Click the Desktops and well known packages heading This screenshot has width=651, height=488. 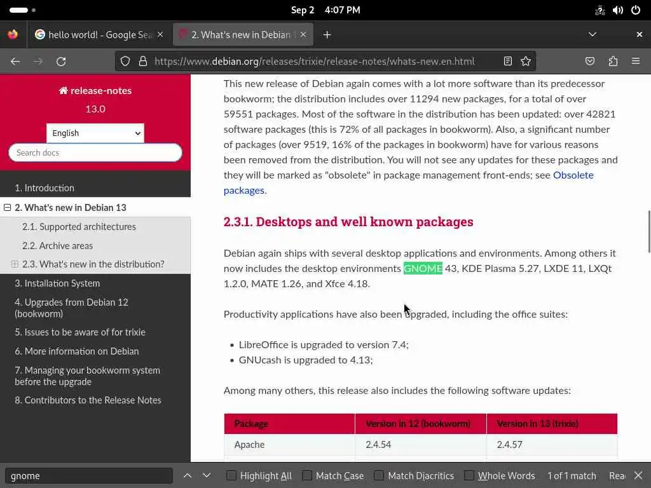348,222
